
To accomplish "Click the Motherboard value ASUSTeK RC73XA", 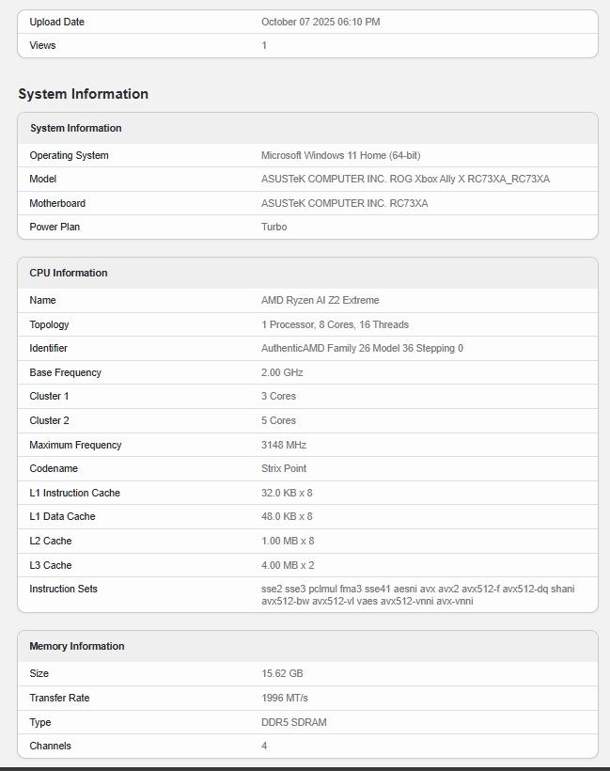I will (344, 203).
